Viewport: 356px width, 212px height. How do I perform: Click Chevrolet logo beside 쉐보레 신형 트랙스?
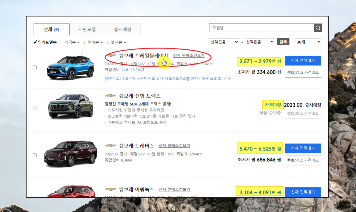coord(111,96)
